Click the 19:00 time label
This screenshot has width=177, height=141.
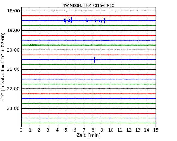pos(13,30)
